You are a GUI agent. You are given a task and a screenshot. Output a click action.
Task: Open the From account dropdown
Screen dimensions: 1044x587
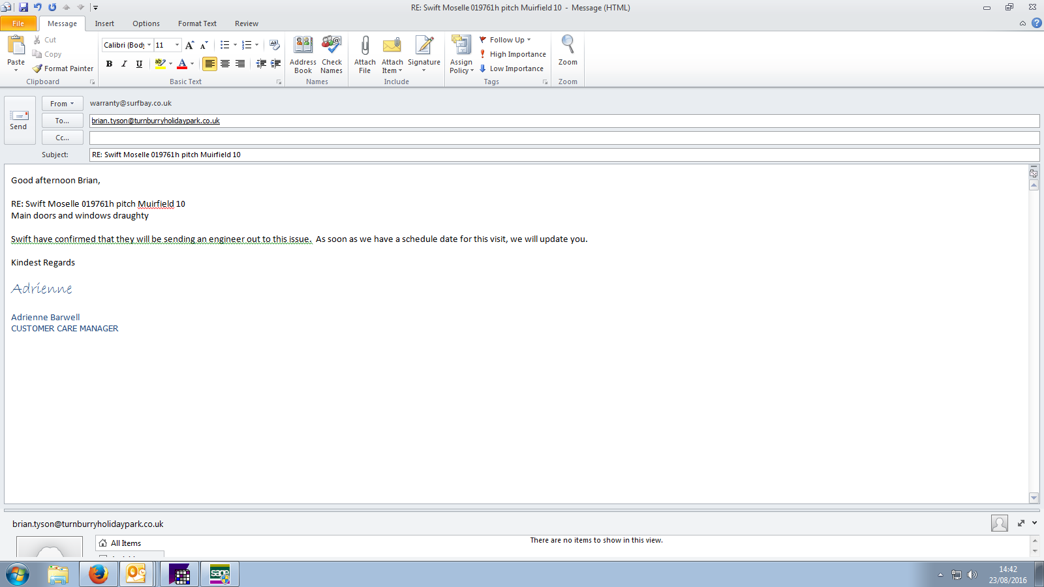pyautogui.click(x=63, y=104)
